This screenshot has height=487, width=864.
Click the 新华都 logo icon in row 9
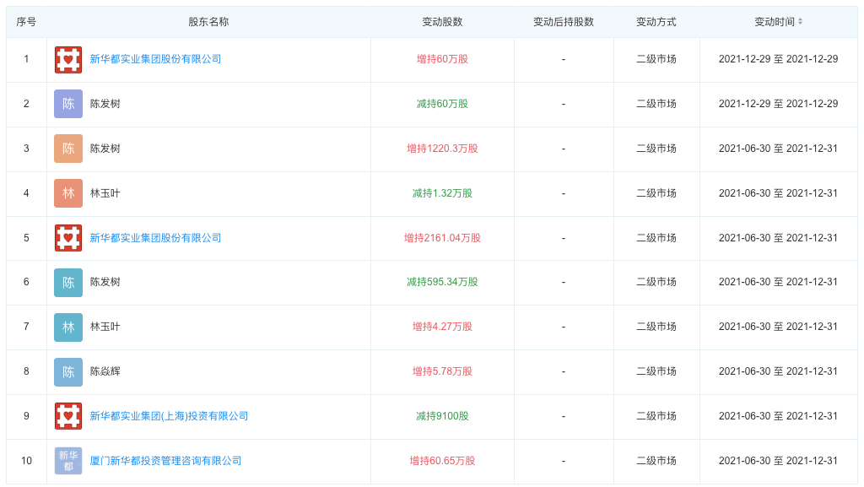[68, 416]
